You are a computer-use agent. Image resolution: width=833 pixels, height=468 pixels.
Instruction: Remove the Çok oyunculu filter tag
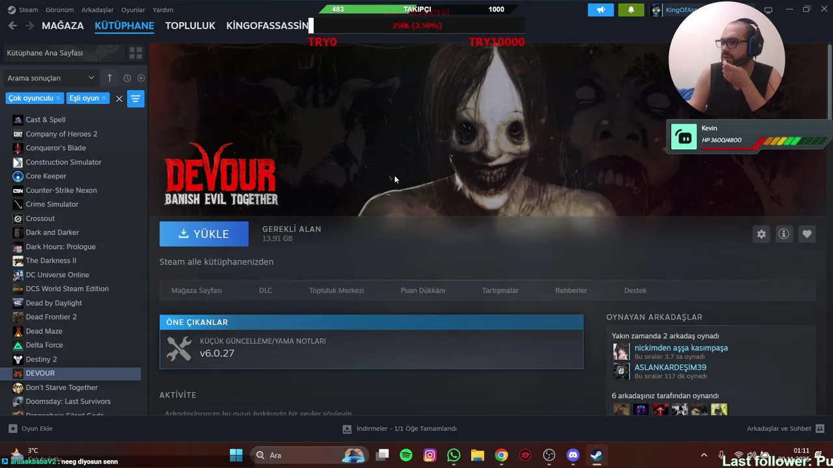click(x=58, y=98)
